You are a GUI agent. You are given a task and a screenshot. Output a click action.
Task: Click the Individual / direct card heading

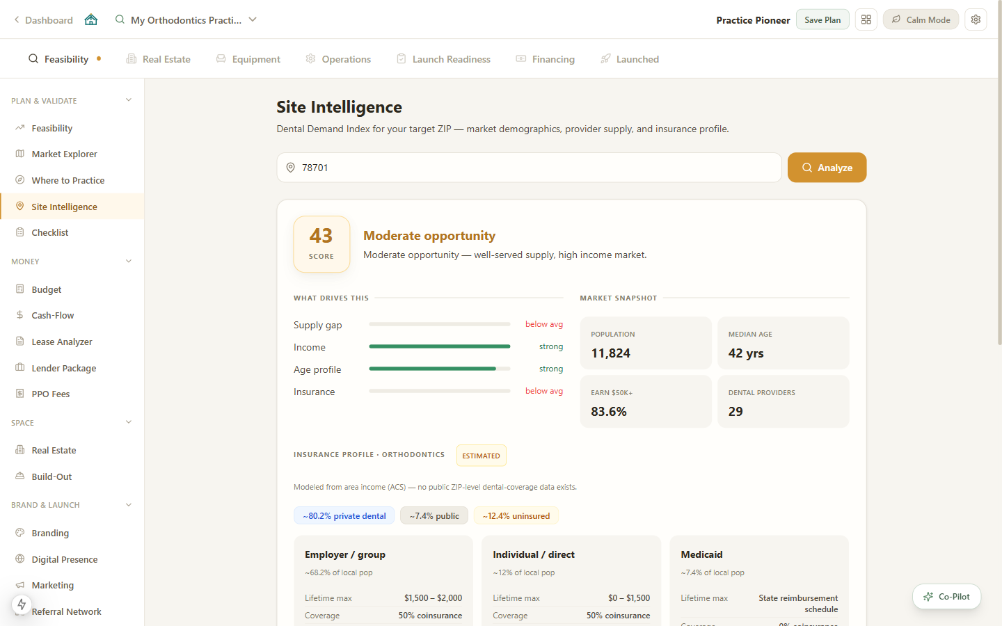tap(534, 554)
